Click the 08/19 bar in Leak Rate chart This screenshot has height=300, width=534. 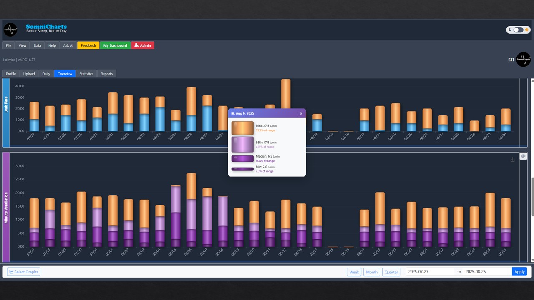(395, 117)
